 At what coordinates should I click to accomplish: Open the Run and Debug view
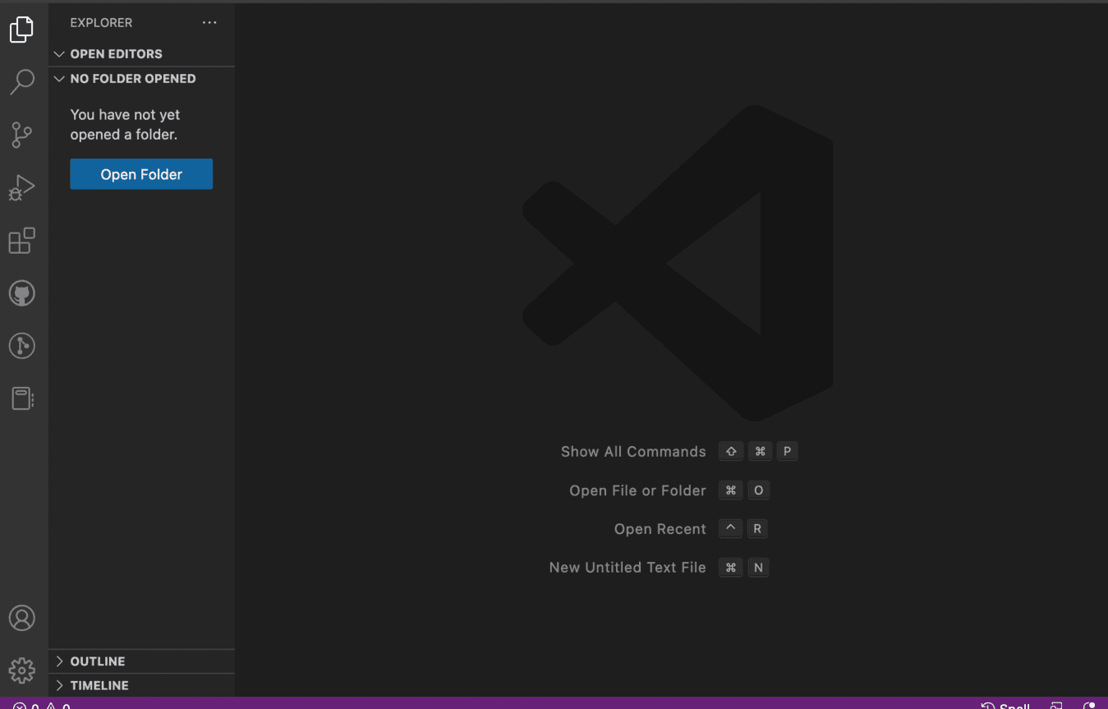[x=22, y=188]
